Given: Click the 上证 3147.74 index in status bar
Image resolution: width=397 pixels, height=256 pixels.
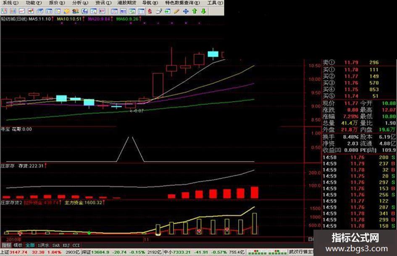Looking at the screenshot, I should click(14, 252).
